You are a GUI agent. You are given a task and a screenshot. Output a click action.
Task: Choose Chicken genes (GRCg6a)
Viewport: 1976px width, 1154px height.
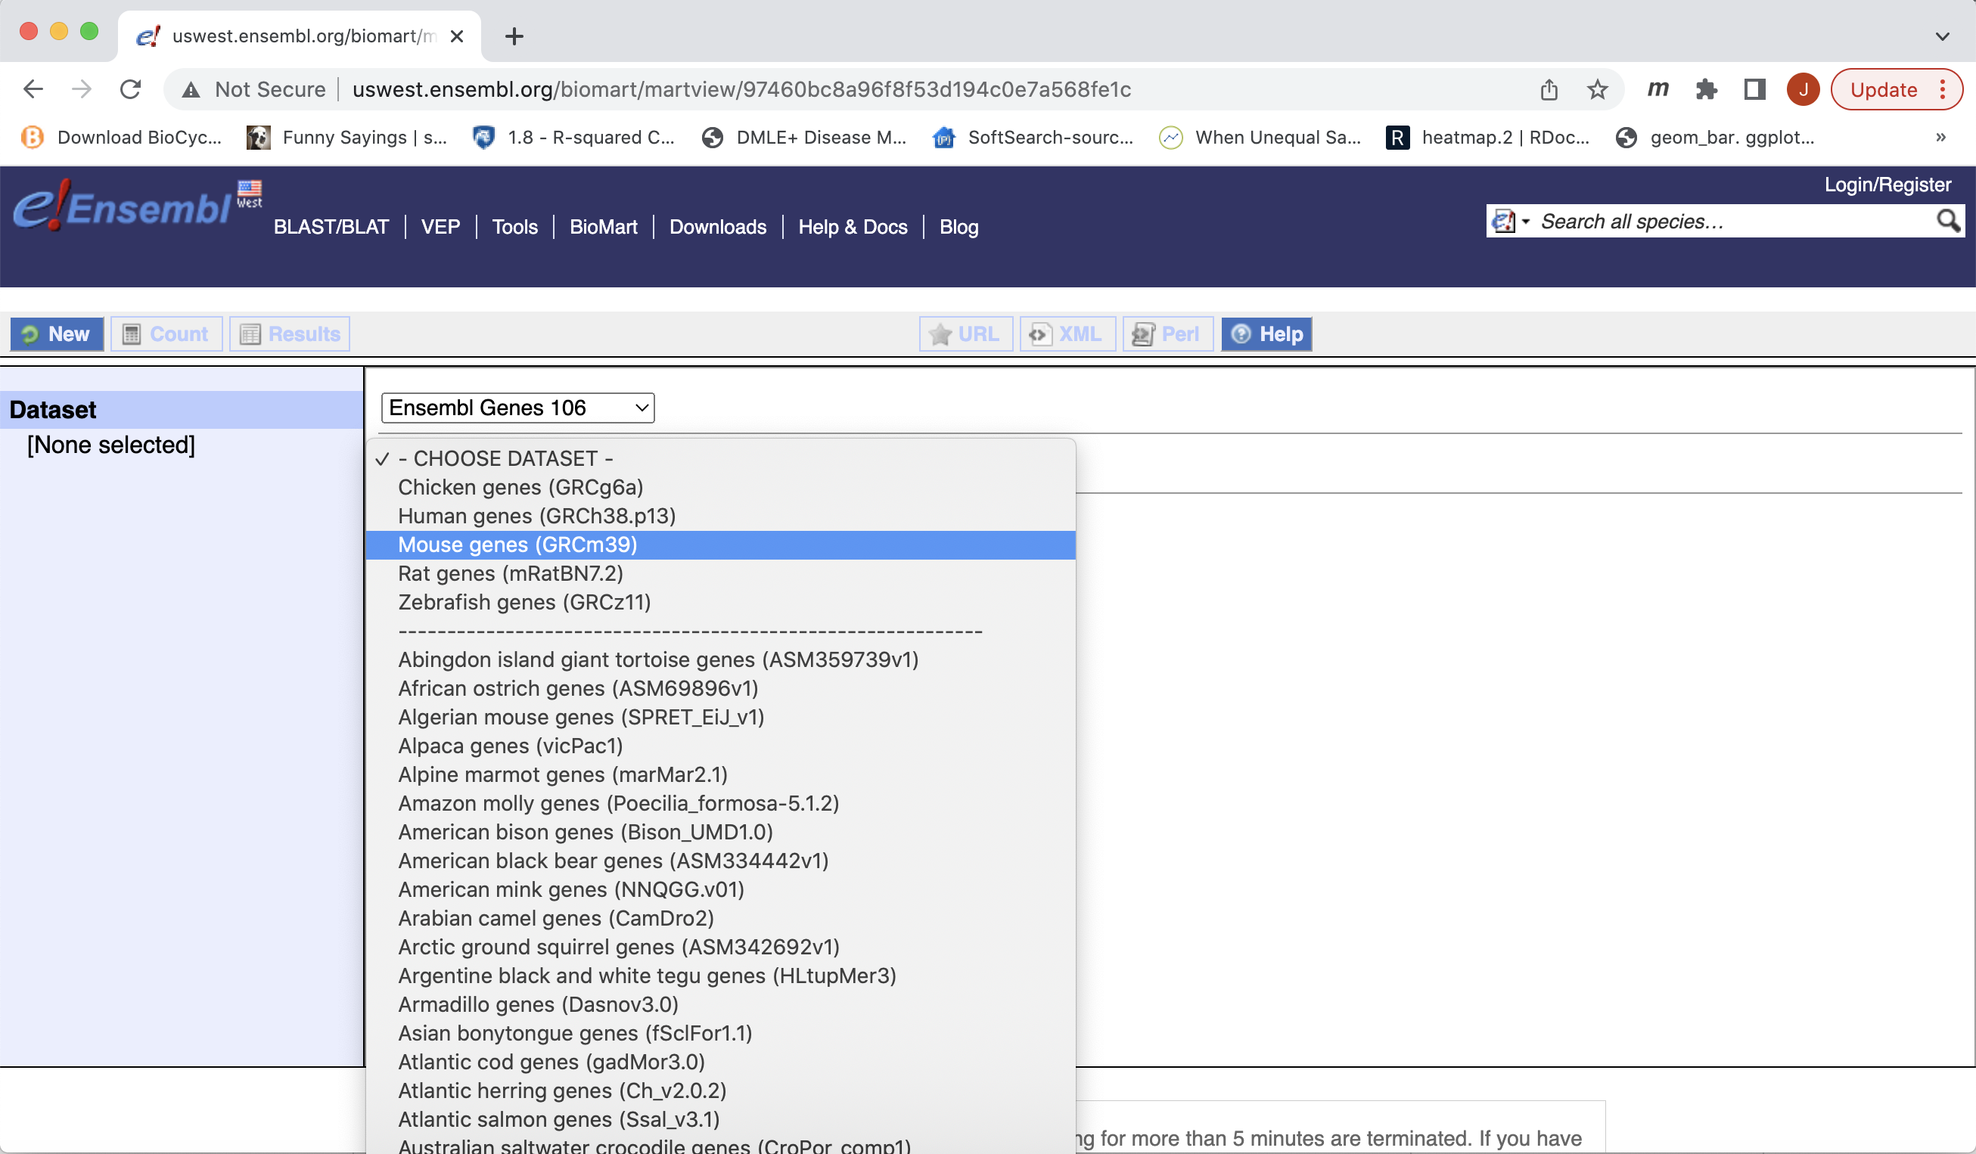click(721, 487)
